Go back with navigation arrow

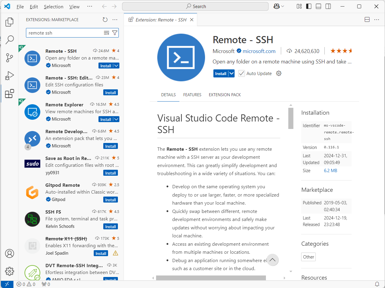pos(104,6)
